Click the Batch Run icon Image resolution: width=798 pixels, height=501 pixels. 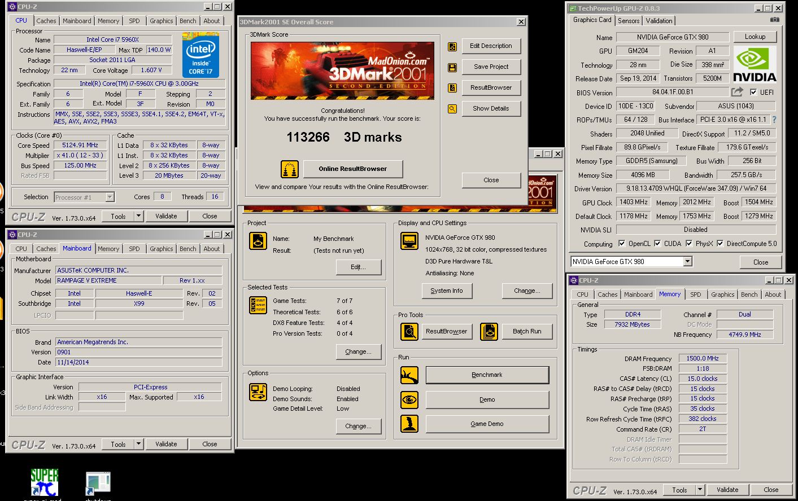[489, 332]
